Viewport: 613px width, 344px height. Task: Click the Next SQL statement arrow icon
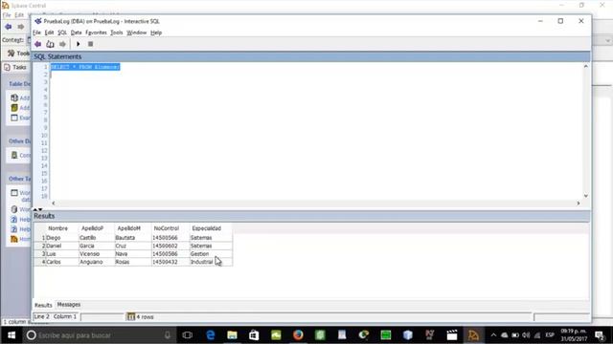click(x=62, y=44)
